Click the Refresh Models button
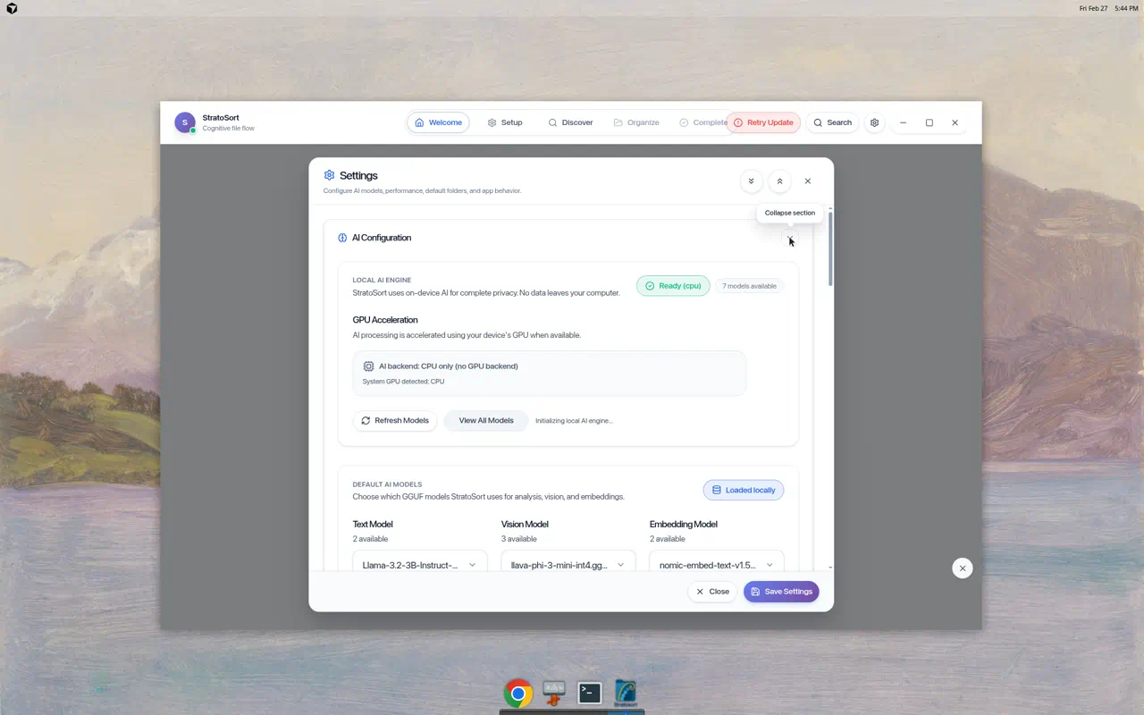1144x715 pixels. point(395,421)
